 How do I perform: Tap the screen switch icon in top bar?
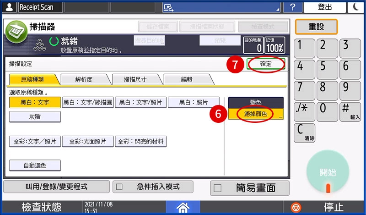point(169,7)
